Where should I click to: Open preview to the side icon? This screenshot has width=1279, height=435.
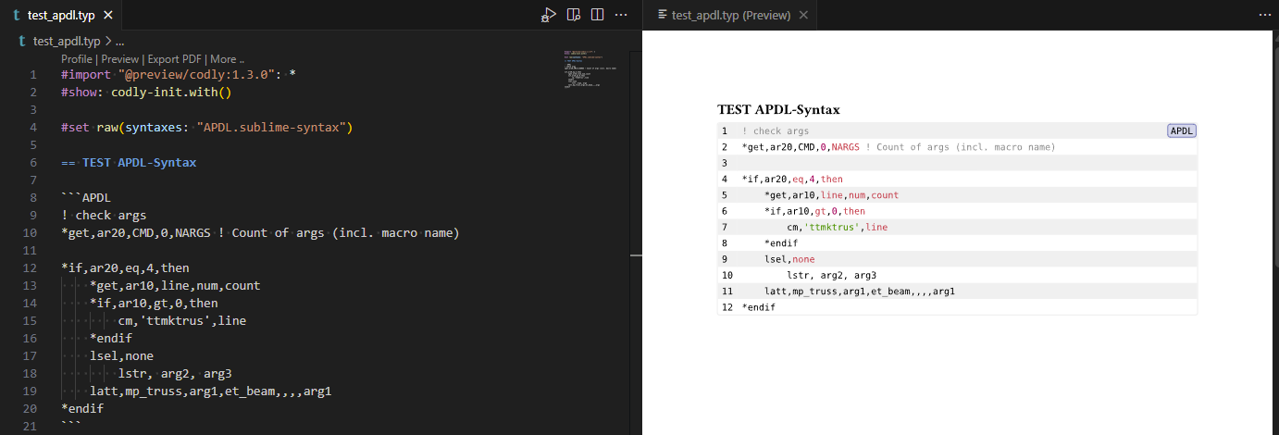pyautogui.click(x=574, y=15)
